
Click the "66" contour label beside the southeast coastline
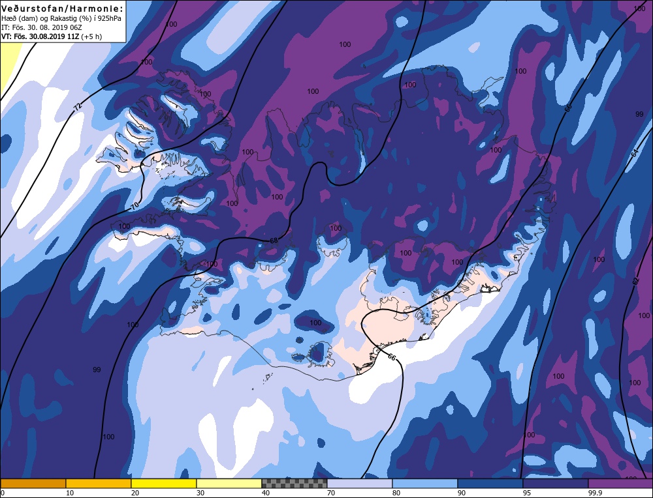(391, 357)
